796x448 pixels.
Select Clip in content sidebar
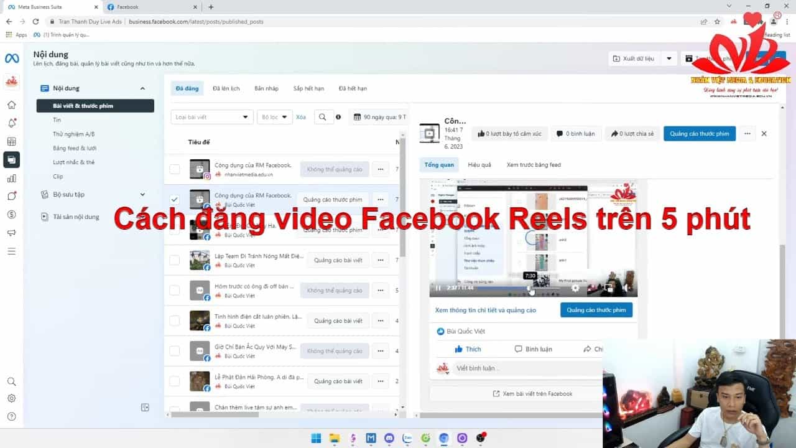tap(58, 177)
